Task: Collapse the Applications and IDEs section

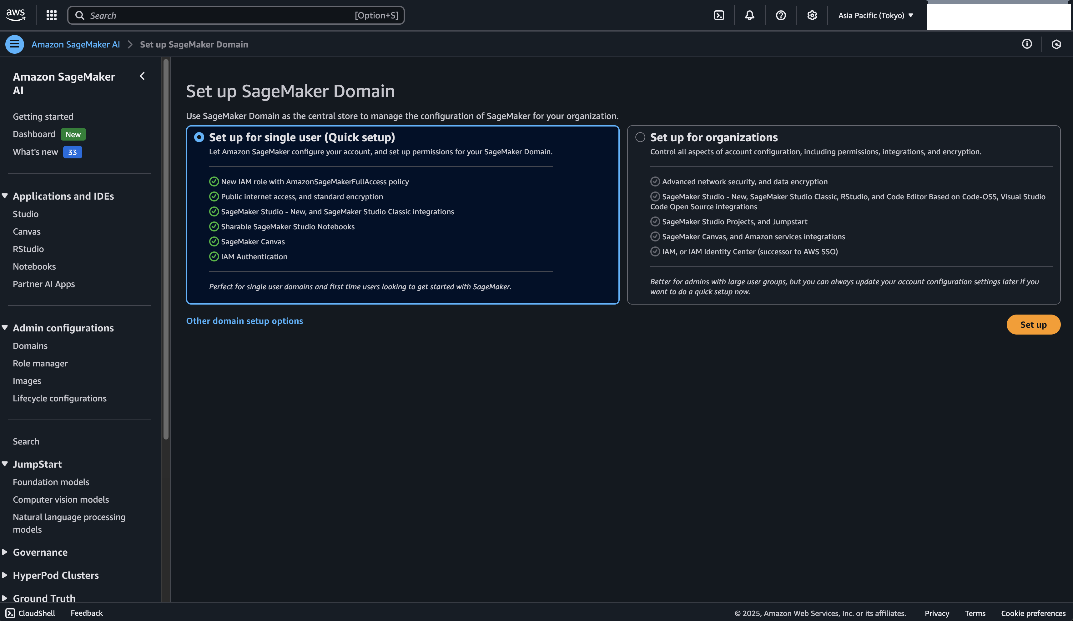Action: click(x=5, y=196)
